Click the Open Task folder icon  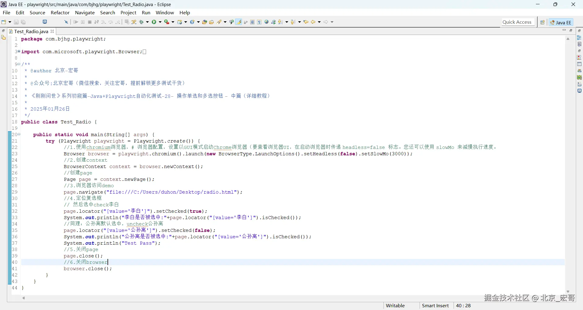[212, 22]
